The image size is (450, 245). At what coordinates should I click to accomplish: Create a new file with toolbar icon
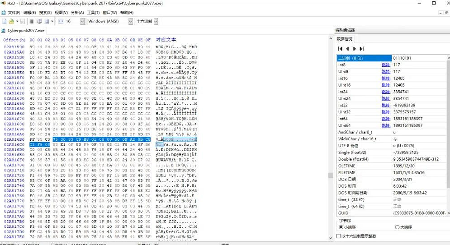coord(5,22)
